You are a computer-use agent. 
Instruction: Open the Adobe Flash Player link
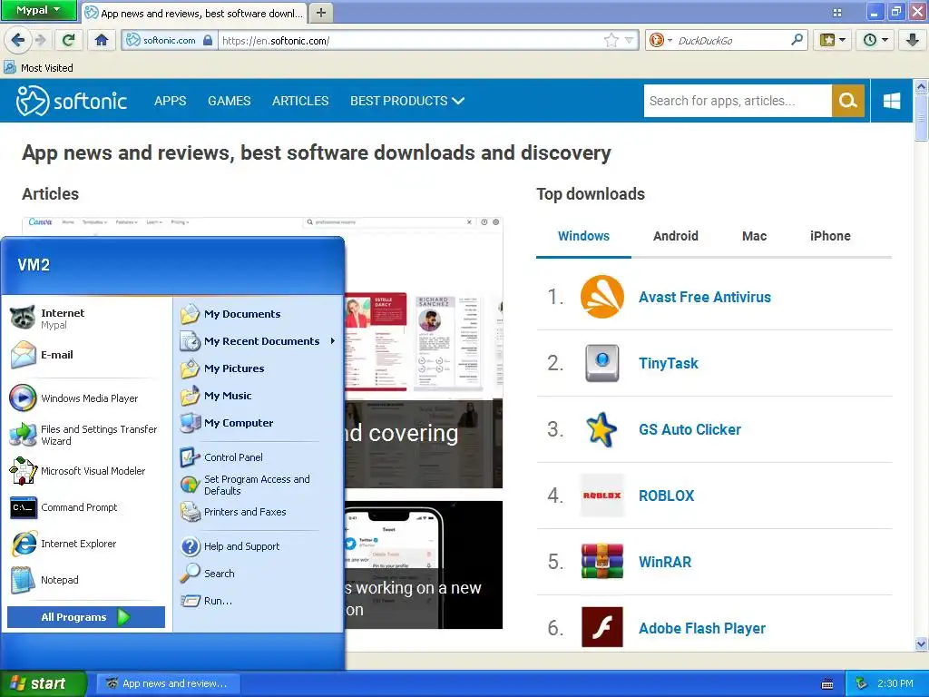(702, 628)
